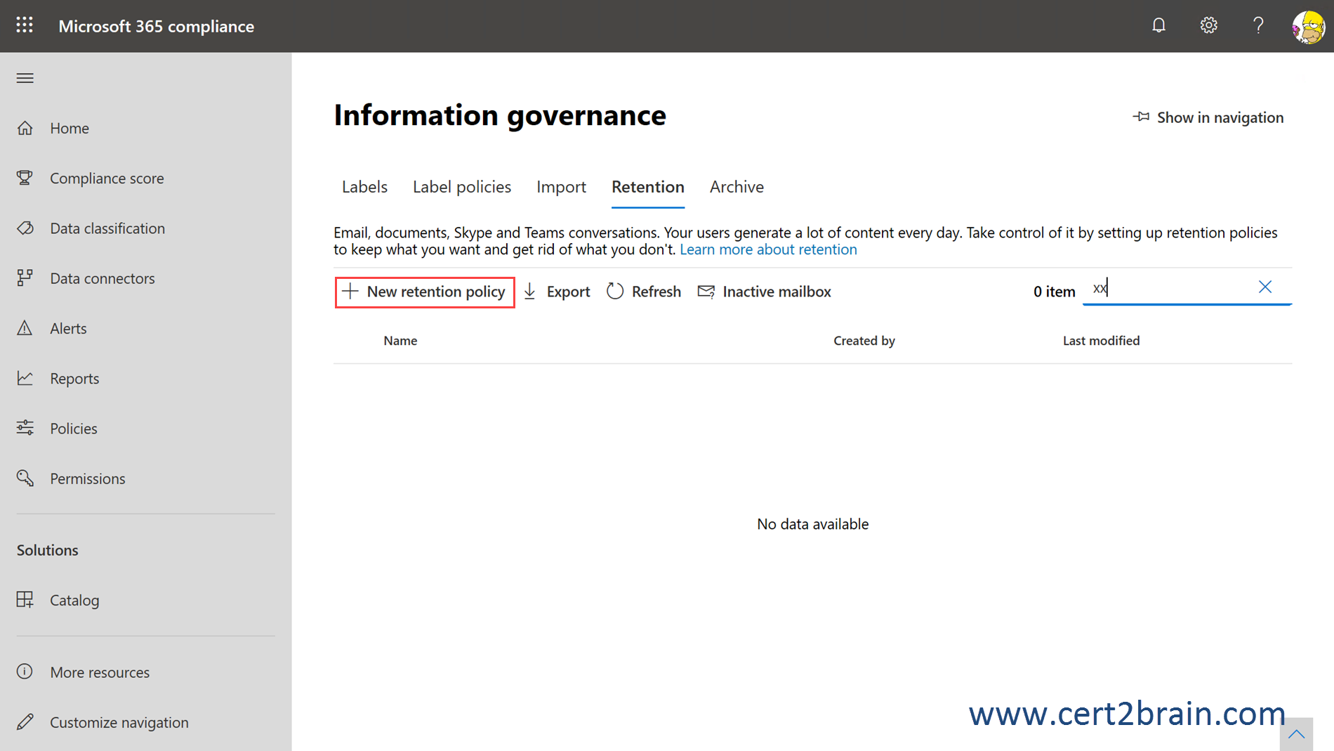Viewport: 1334px width, 751px height.
Task: Click the Inactive mailbox envelope icon
Action: tap(706, 291)
